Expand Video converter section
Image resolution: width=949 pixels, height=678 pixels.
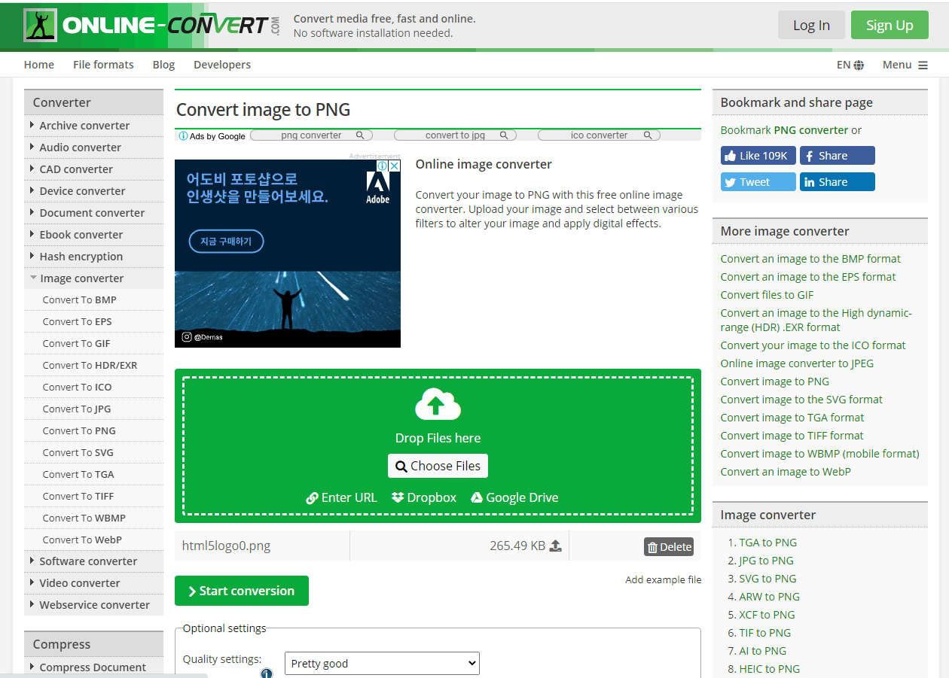point(93,583)
